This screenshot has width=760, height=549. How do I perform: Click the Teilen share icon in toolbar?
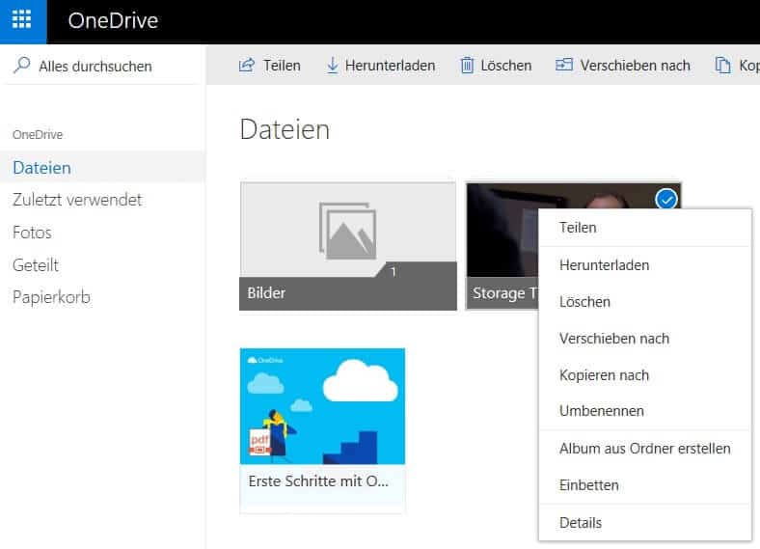tap(247, 65)
